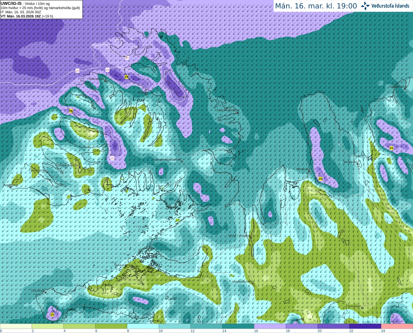This screenshot has width=413, height=333.
Task: Click the 16–18 m/s lavender legend swatch
Action: 270,326
